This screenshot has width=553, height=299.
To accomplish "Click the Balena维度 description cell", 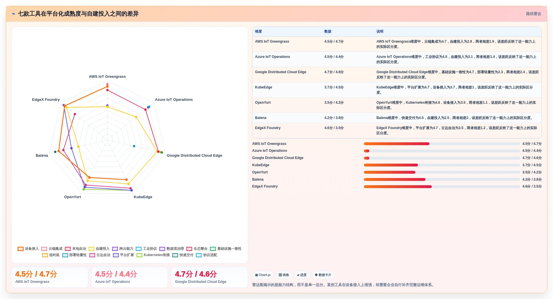I will [455, 118].
